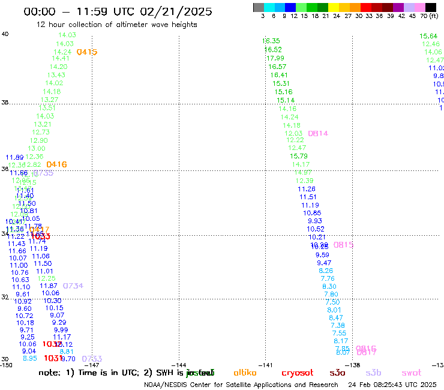Select the pink swatch near the 70 ft label

point(419,7)
